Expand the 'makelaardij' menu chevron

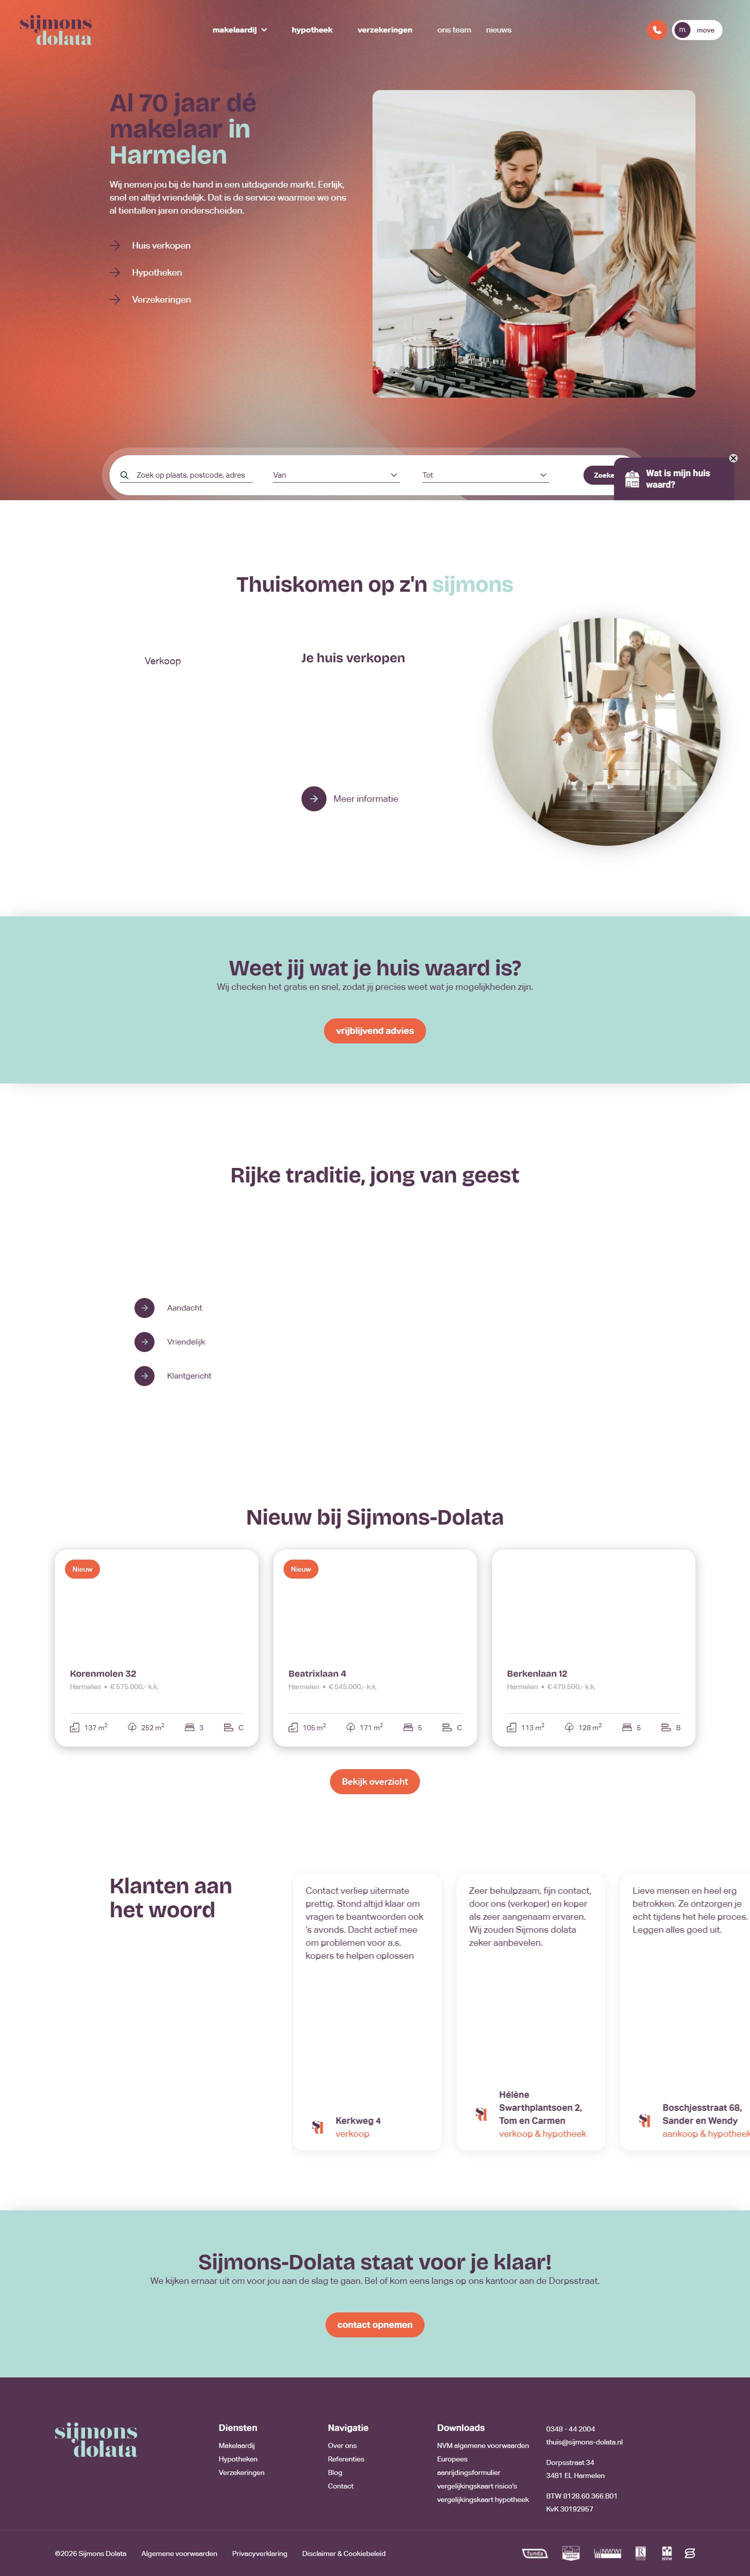264,30
